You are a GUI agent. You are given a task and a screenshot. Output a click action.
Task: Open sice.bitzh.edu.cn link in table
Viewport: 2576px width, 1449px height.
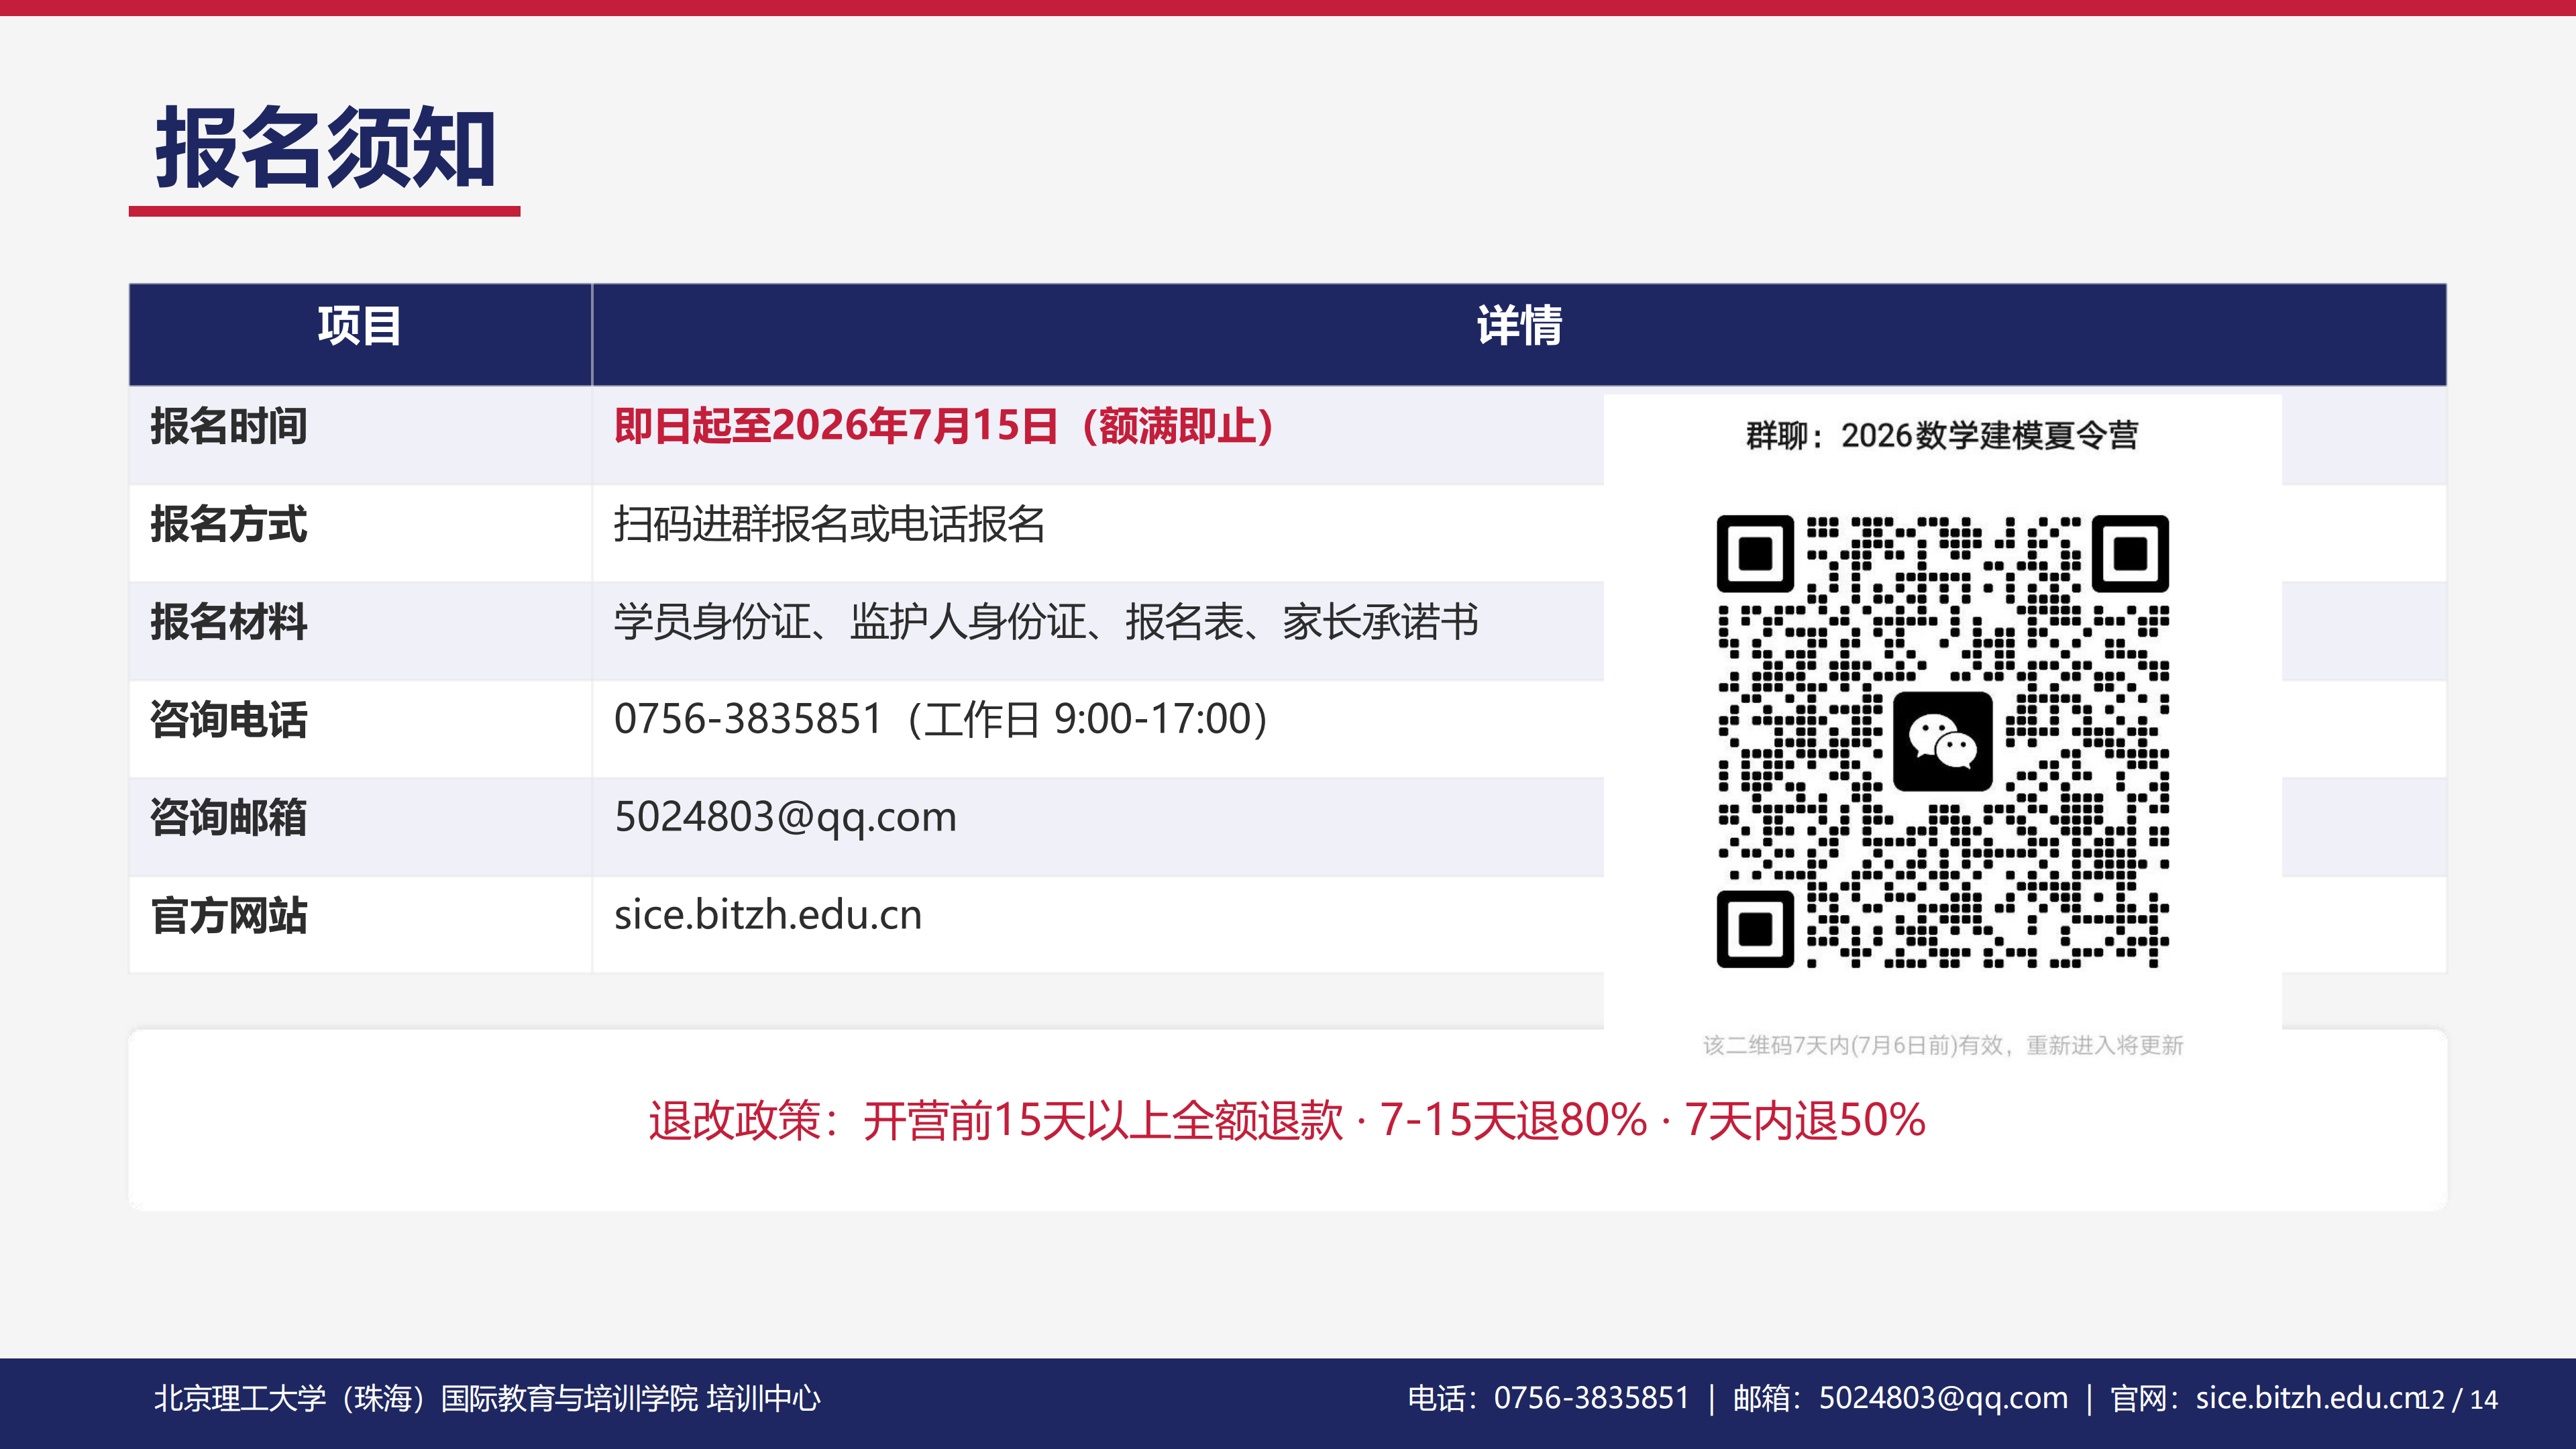pos(768,915)
